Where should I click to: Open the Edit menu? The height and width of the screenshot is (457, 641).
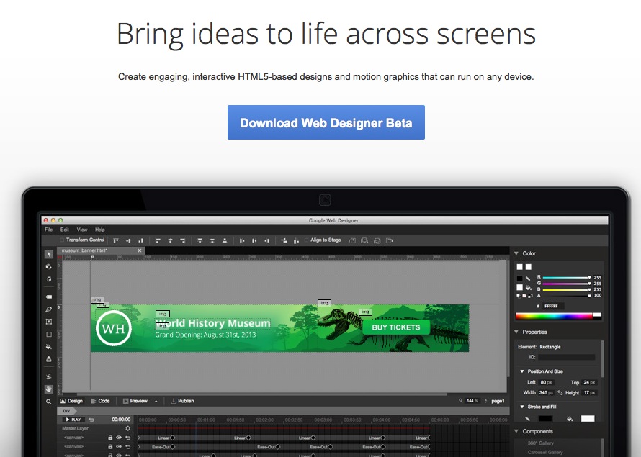click(65, 230)
